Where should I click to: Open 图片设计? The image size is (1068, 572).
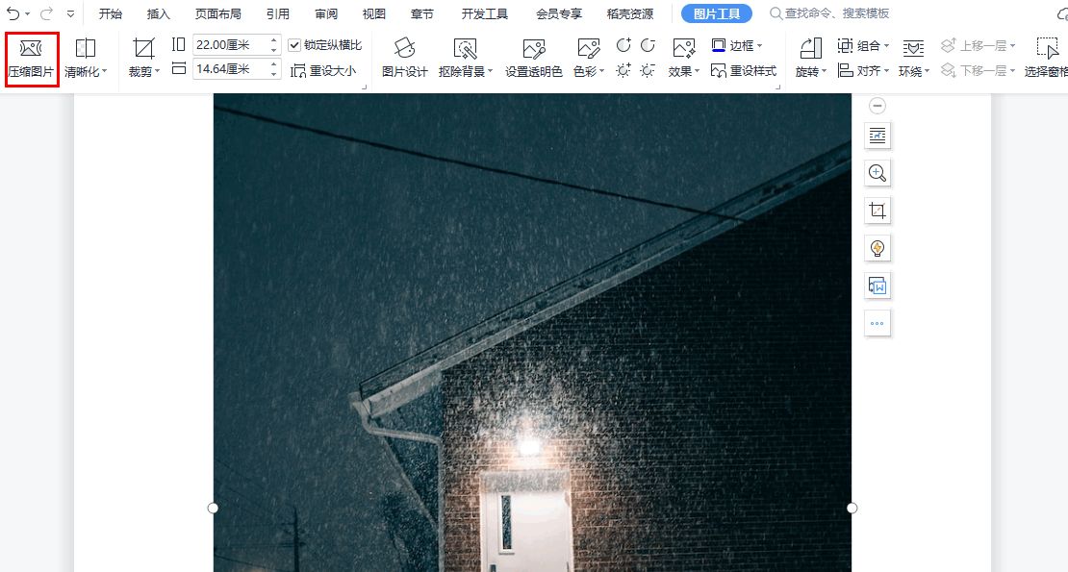click(x=404, y=58)
